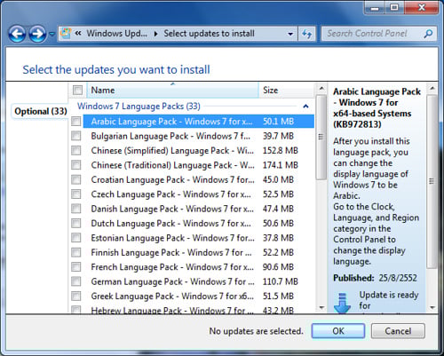Toggle the select-all checkbox in header
The height and width of the screenshot is (356, 444).
tap(77, 90)
